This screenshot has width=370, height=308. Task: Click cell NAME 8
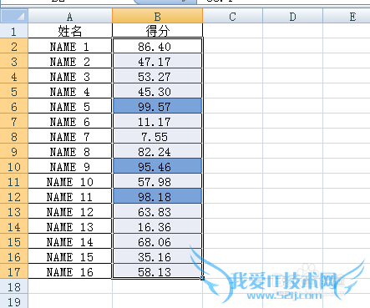click(70, 151)
